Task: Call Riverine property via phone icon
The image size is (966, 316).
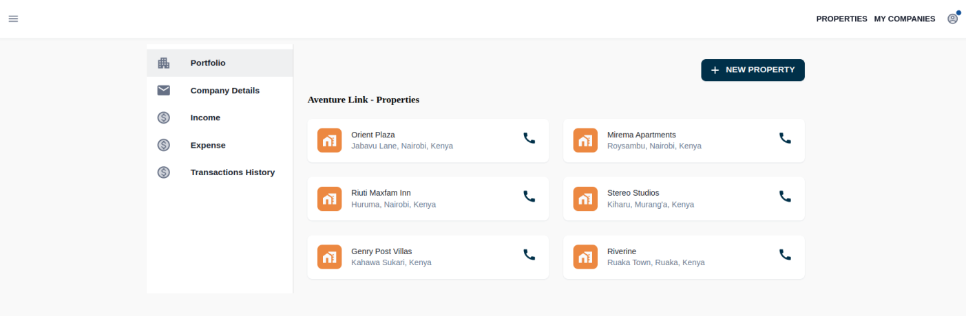Action: click(785, 255)
